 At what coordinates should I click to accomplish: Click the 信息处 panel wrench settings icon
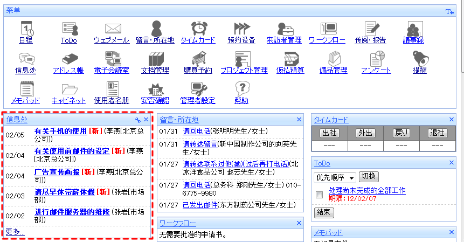click(x=138, y=120)
